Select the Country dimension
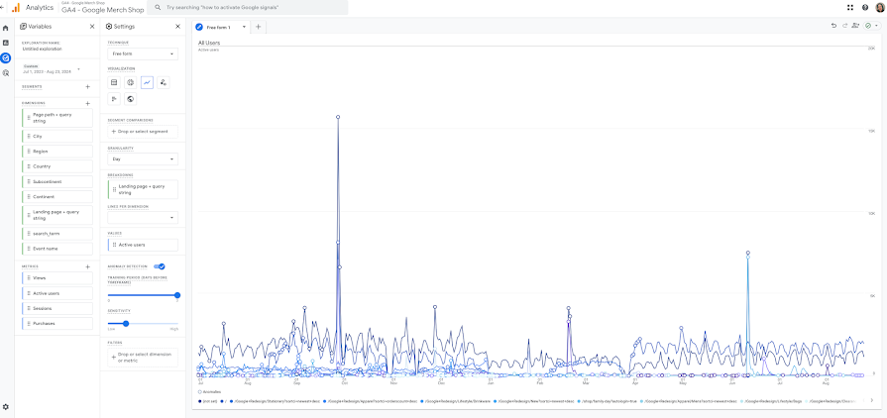The height and width of the screenshot is (418, 887). pyautogui.click(x=57, y=166)
